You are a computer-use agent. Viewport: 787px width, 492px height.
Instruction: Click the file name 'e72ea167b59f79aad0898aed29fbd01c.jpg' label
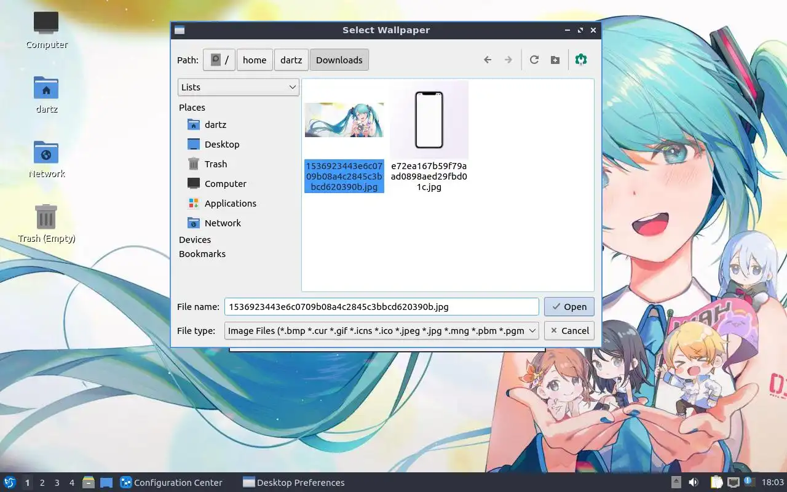(429, 177)
